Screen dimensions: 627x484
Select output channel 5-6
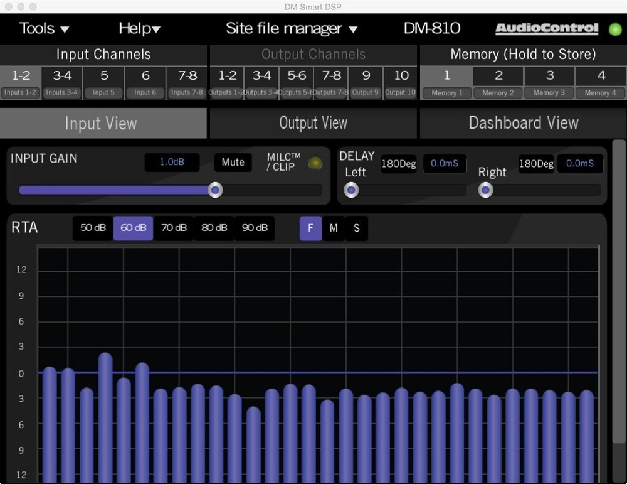pos(297,83)
